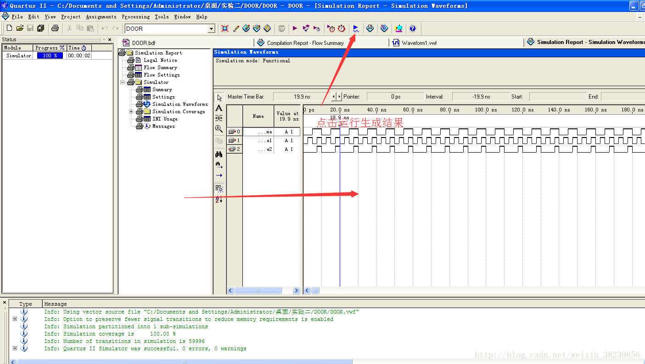The height and width of the screenshot is (364, 645).
Task: Open the DOOR project dropdown
Action: [211, 28]
